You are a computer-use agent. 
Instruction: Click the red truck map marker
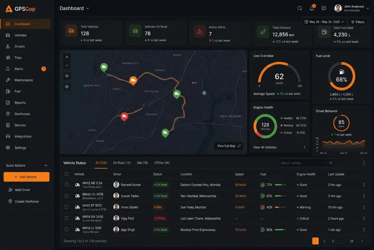124,117
